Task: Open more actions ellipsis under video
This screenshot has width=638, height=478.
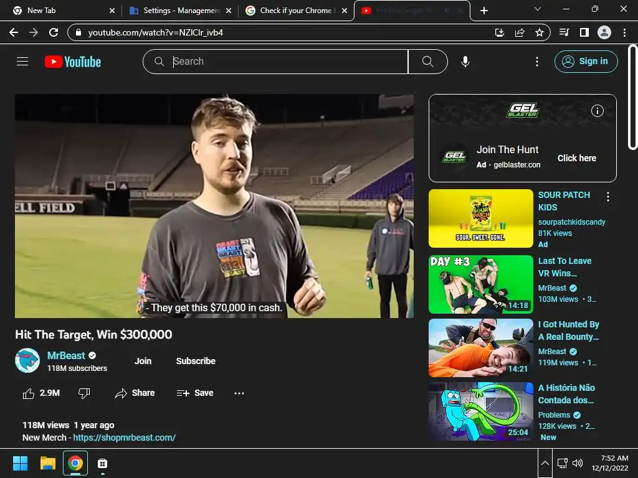Action: pyautogui.click(x=239, y=393)
